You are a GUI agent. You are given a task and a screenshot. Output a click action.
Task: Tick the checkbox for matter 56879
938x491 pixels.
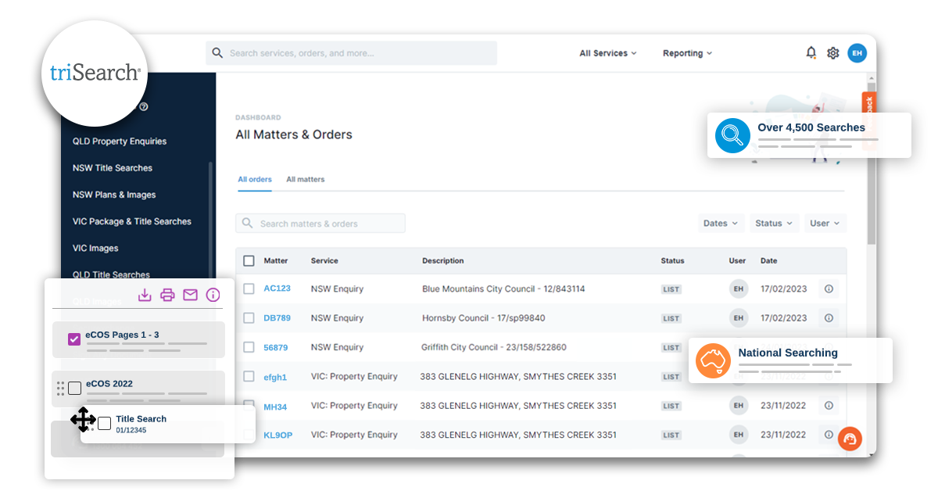coord(249,347)
